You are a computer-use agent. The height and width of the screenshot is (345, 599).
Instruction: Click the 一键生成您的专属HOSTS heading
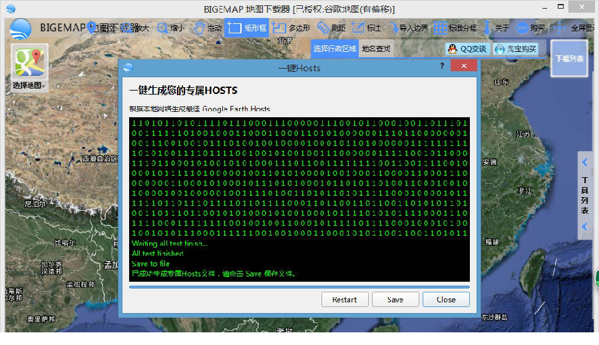click(184, 91)
